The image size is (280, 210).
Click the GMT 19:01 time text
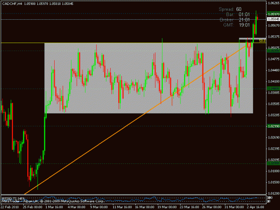click(237, 25)
